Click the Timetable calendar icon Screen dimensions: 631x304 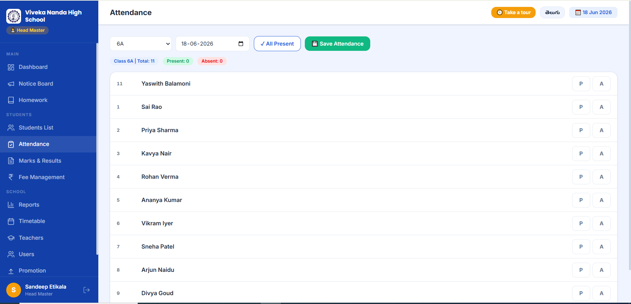pyautogui.click(x=11, y=221)
